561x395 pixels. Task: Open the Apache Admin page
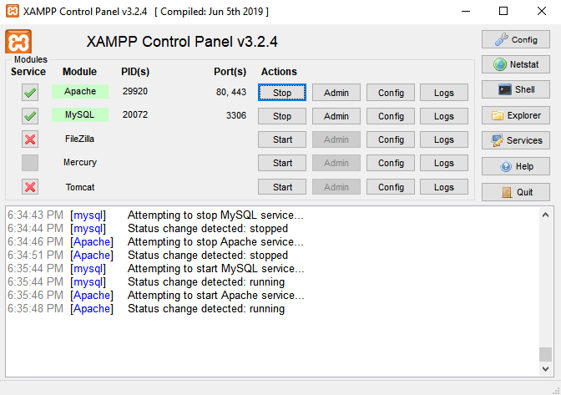click(336, 93)
